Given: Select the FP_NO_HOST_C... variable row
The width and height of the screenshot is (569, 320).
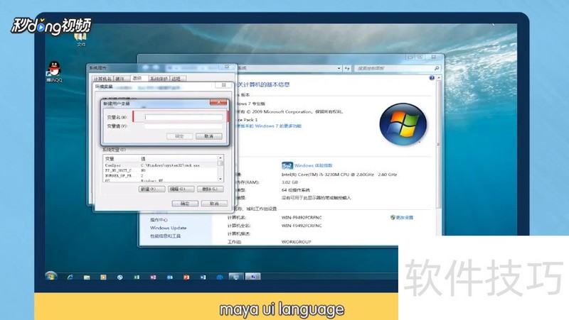Looking at the screenshot, I should click(x=161, y=170).
